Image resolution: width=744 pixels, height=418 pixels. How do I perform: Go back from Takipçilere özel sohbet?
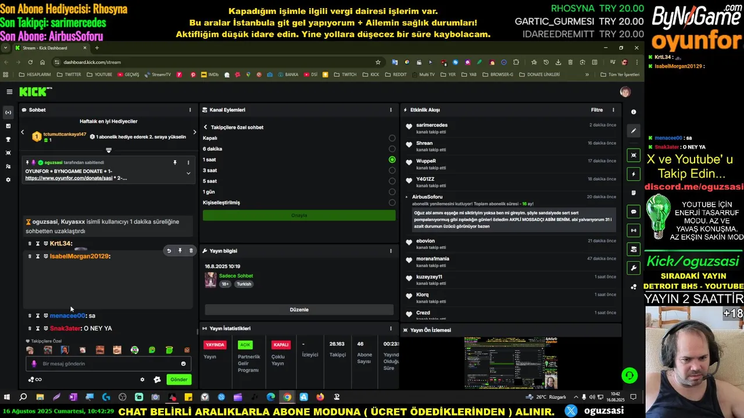click(x=205, y=127)
